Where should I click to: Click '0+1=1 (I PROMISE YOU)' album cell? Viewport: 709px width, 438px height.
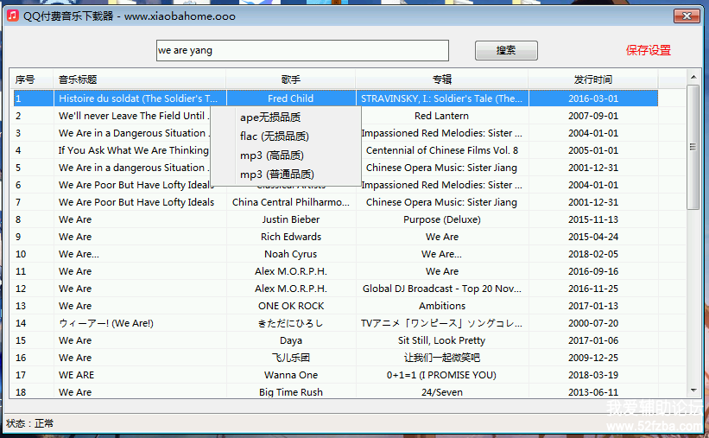442,375
